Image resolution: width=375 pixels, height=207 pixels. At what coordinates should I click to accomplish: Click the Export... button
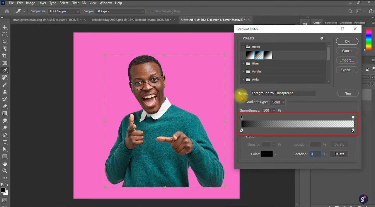347,70
